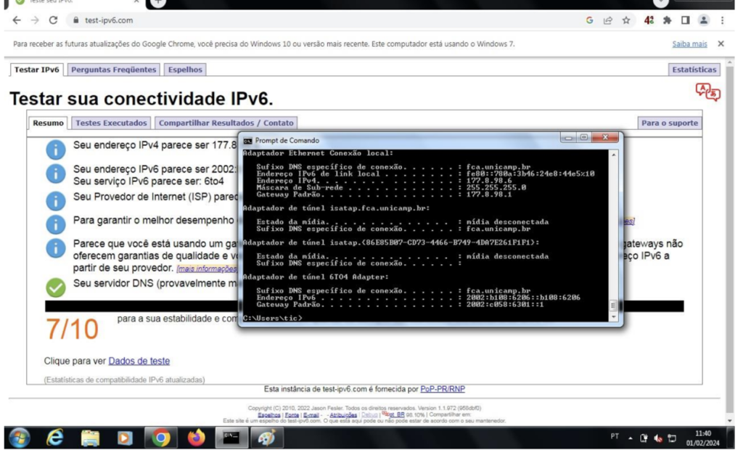Open the Dados de teste link
Screen dimensions: 743x458
pos(139,361)
